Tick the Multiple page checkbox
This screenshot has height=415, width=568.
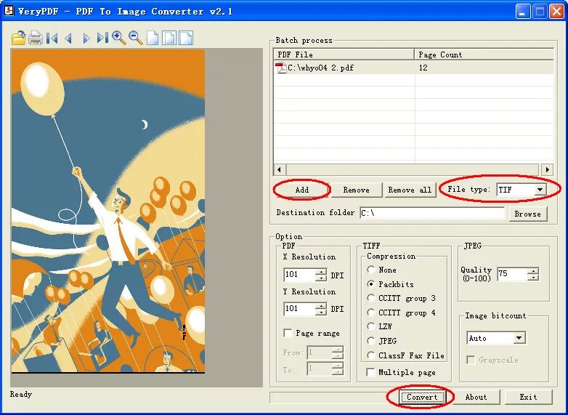[370, 372]
